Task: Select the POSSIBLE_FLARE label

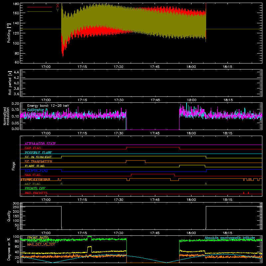Action: (38, 153)
